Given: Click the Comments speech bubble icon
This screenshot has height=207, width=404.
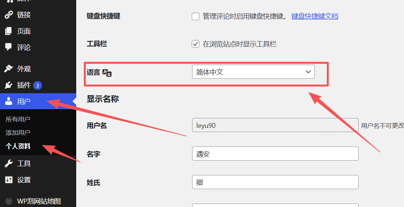Looking at the screenshot, I should point(8,47).
